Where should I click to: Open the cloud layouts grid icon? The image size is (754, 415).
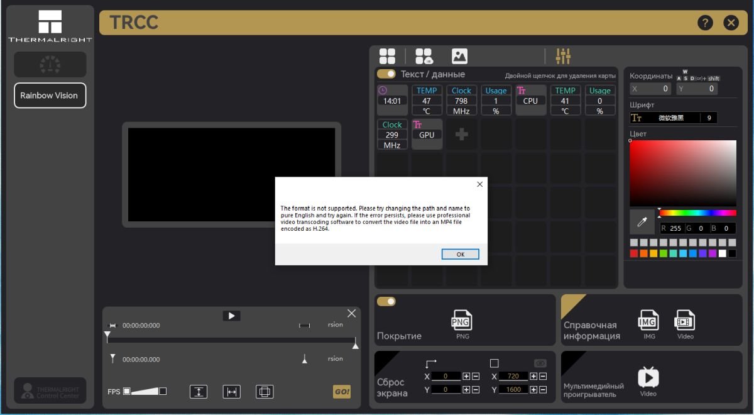pyautogui.click(x=424, y=56)
